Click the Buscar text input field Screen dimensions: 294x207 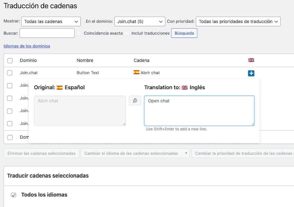pos(47,33)
